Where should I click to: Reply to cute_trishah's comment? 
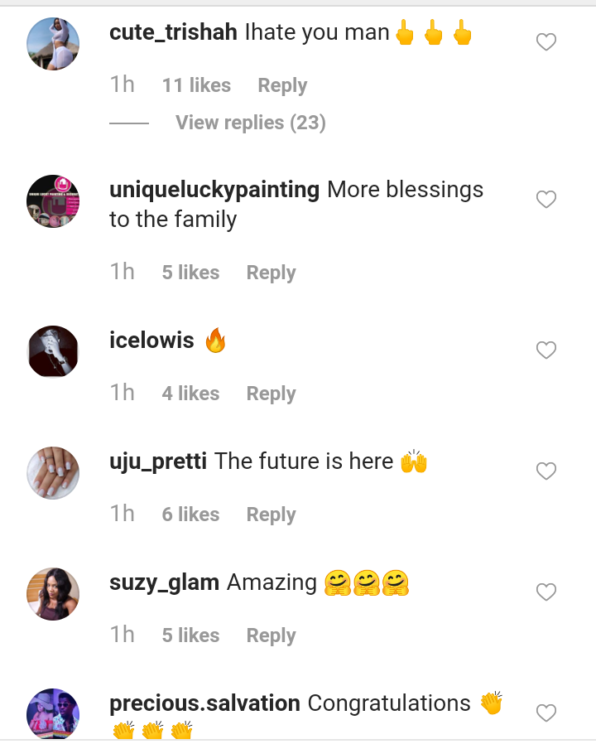(x=282, y=85)
